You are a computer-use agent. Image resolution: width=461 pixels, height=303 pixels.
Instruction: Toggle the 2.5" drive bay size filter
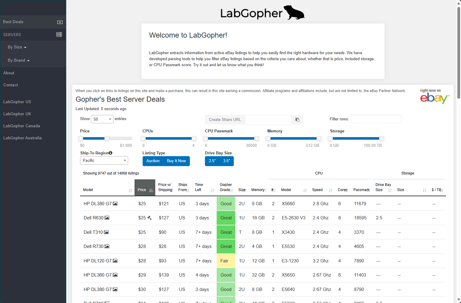pyautogui.click(x=212, y=161)
